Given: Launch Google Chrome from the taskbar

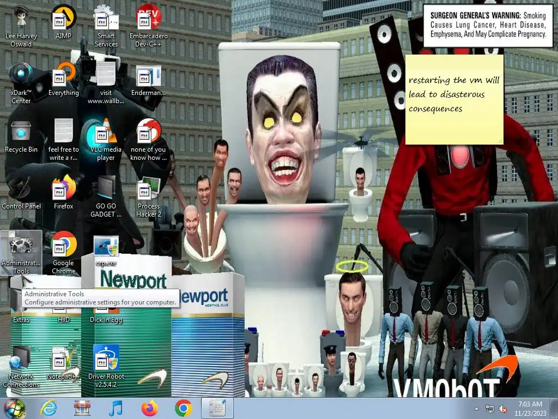Looking at the screenshot, I should pos(183,408).
